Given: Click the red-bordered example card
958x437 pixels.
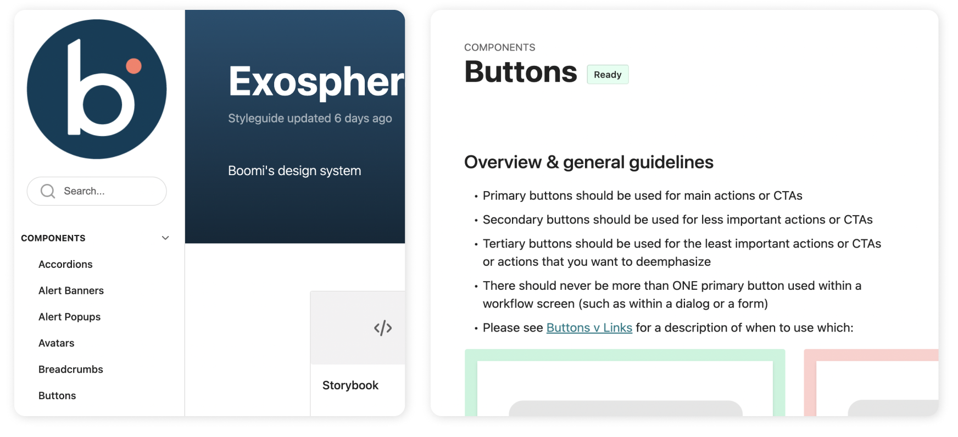Looking at the screenshot, I should pyautogui.click(x=871, y=383).
